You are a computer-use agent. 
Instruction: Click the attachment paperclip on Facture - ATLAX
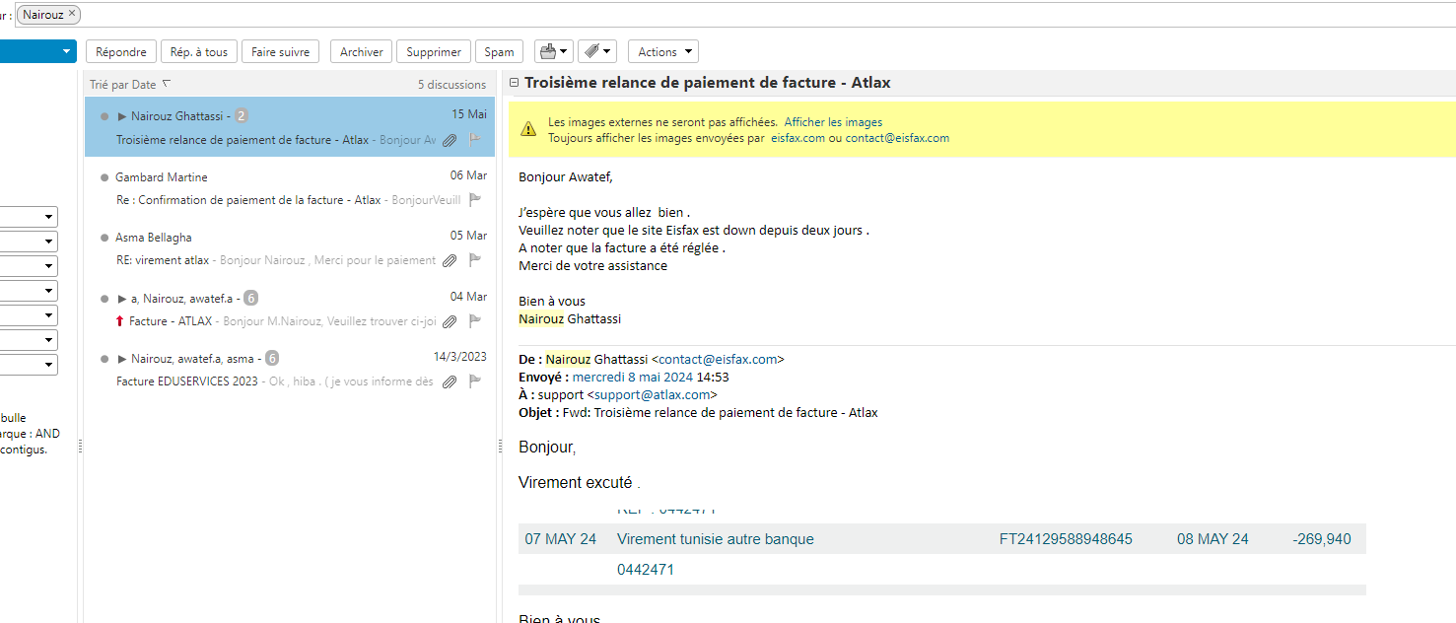coord(450,321)
